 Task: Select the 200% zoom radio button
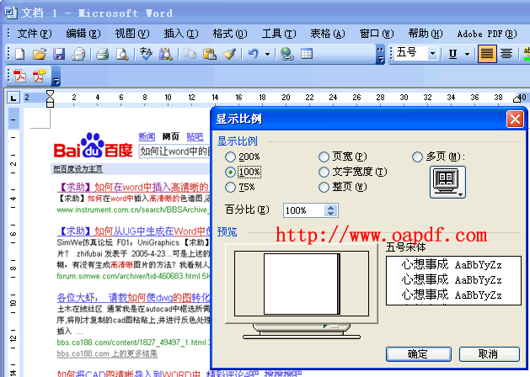click(x=230, y=157)
